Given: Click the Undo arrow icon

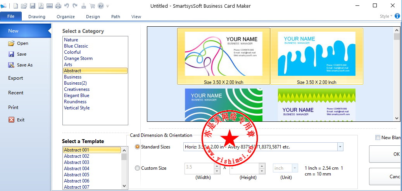Looking at the screenshot, I should coord(67,6).
